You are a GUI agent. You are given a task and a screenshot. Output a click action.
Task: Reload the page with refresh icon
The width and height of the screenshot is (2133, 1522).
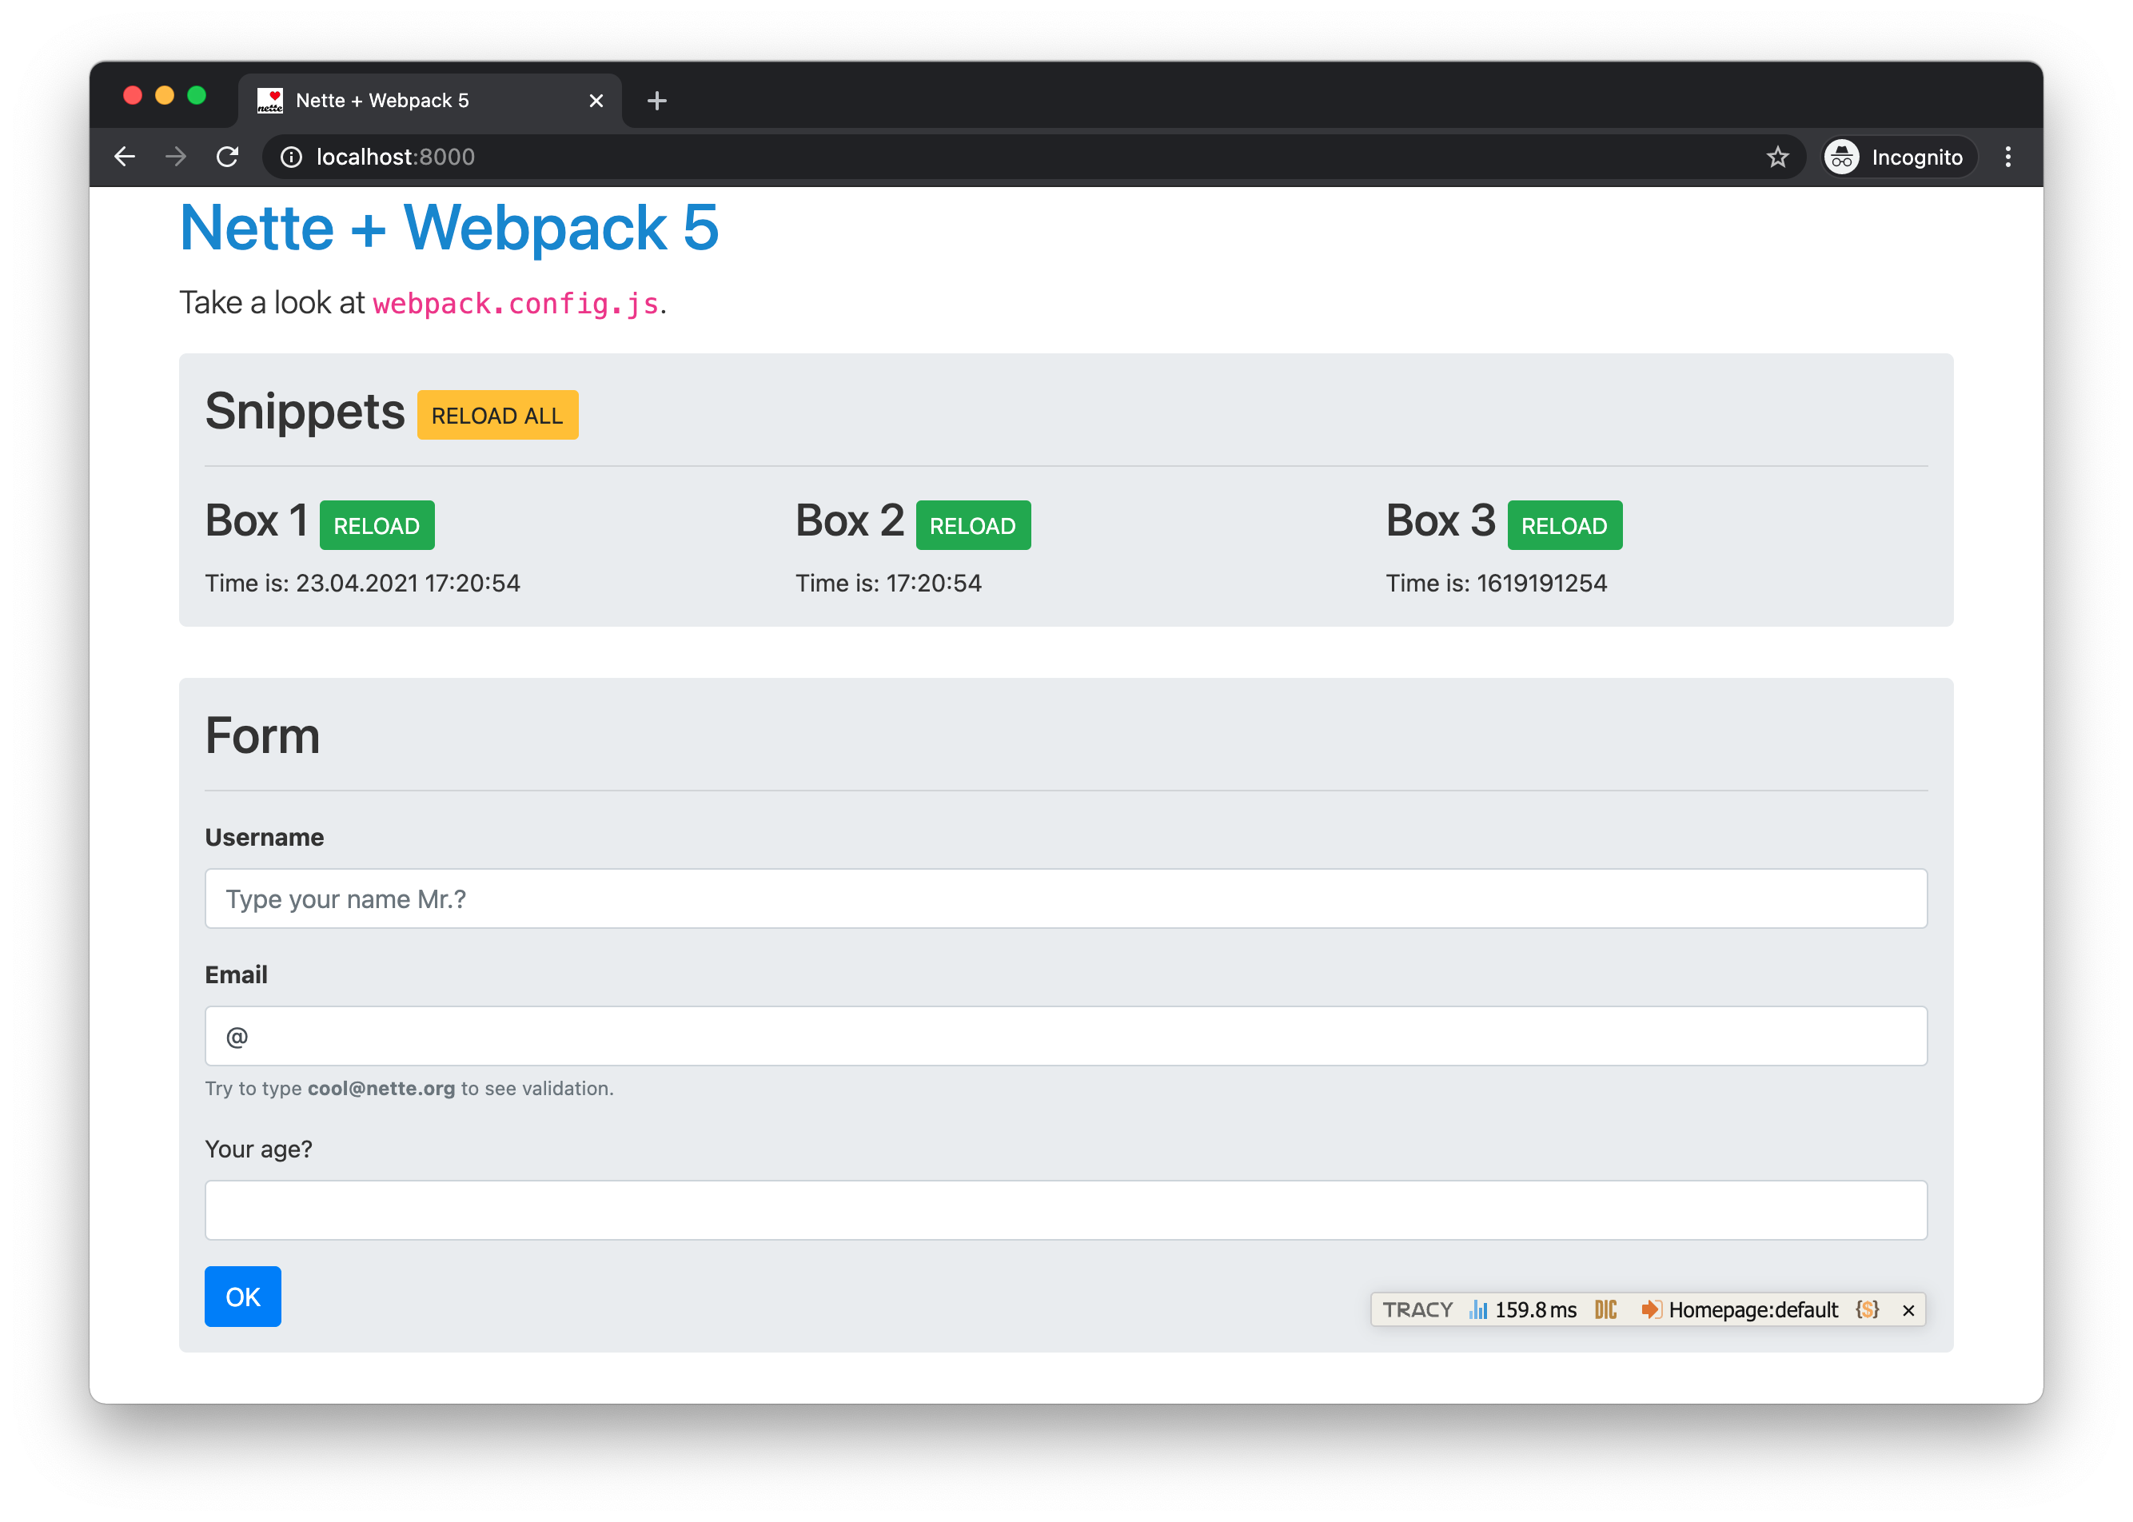[x=228, y=157]
